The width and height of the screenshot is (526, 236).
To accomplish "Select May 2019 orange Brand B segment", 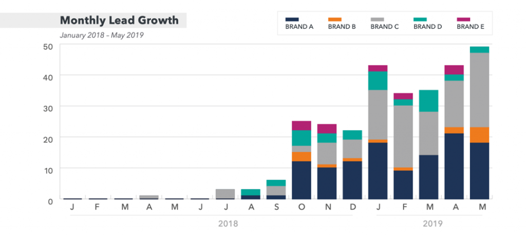I will 479,135.
